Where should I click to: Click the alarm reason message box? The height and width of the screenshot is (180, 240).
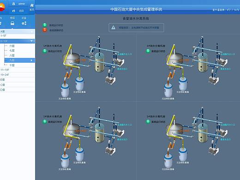pyautogui.click(x=136, y=28)
